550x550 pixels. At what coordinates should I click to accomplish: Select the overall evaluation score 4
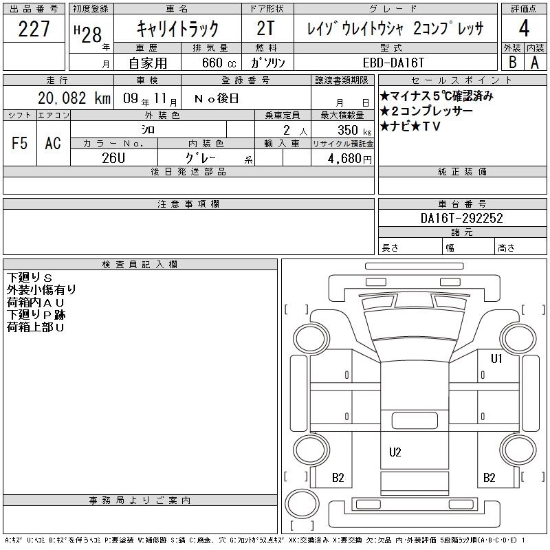[524, 28]
